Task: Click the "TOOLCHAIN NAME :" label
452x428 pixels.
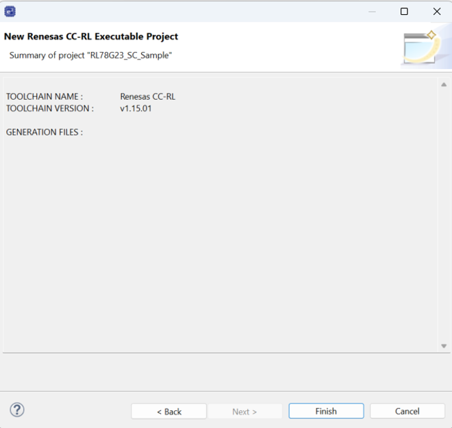Action: click(45, 96)
